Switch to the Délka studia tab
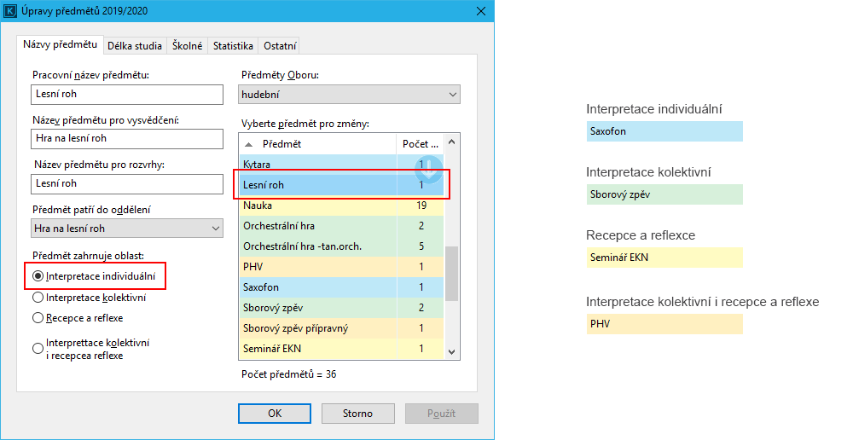The height and width of the screenshot is (440, 853). pos(135,46)
